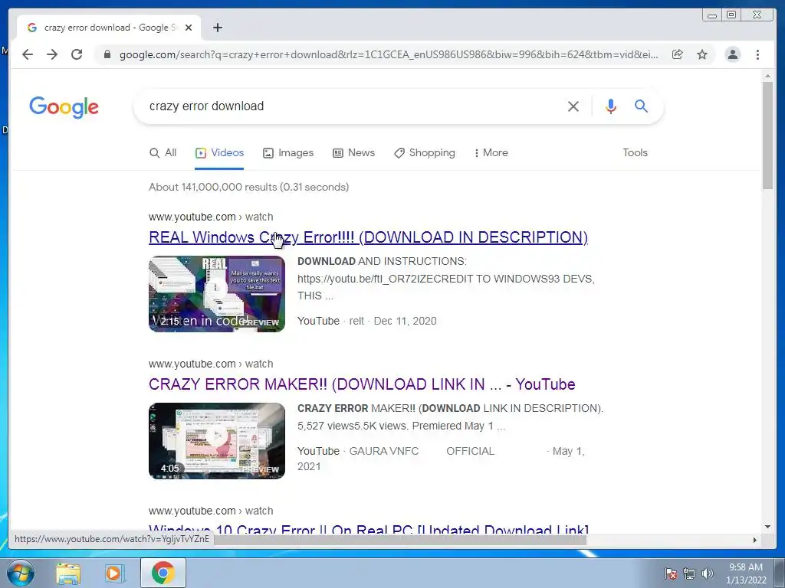Screen dimensions: 785x588
Task: Go to the Google home logo
Action: coord(64,107)
